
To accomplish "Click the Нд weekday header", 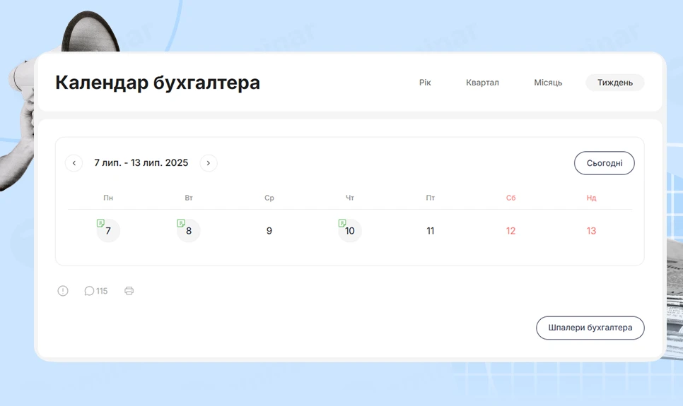I will tap(591, 198).
